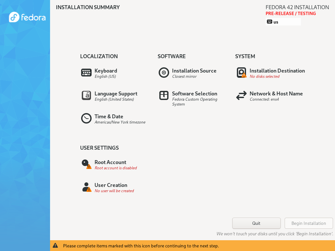Viewport: 335px width, 251px height.
Task: Click the Installation Destination disk icon
Action: point(241,73)
